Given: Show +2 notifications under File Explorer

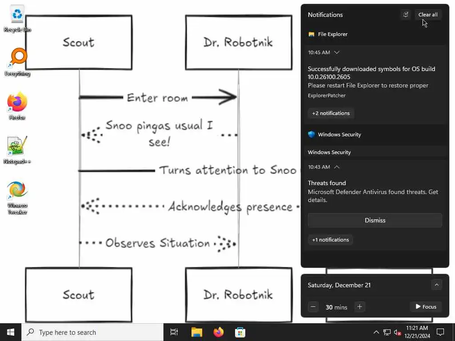Looking at the screenshot, I should (x=331, y=113).
